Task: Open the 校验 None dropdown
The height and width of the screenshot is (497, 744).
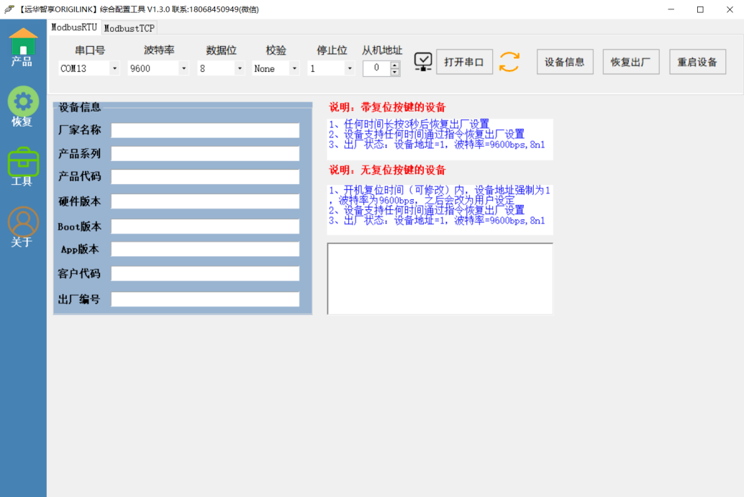Action: pos(294,68)
